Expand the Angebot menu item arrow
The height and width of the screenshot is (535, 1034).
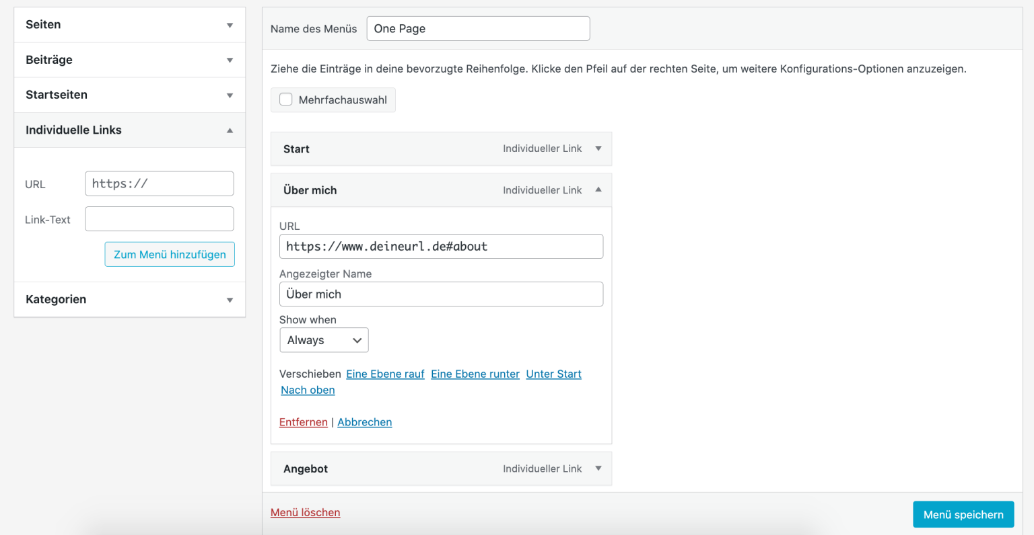pyautogui.click(x=598, y=468)
